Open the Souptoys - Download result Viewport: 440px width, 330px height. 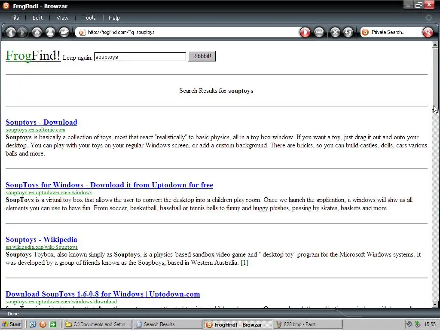[42, 122]
